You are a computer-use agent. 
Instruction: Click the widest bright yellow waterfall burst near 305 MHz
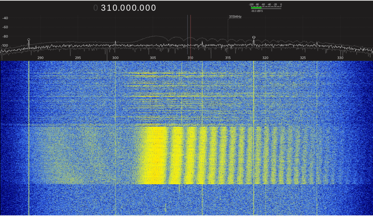tap(154, 155)
